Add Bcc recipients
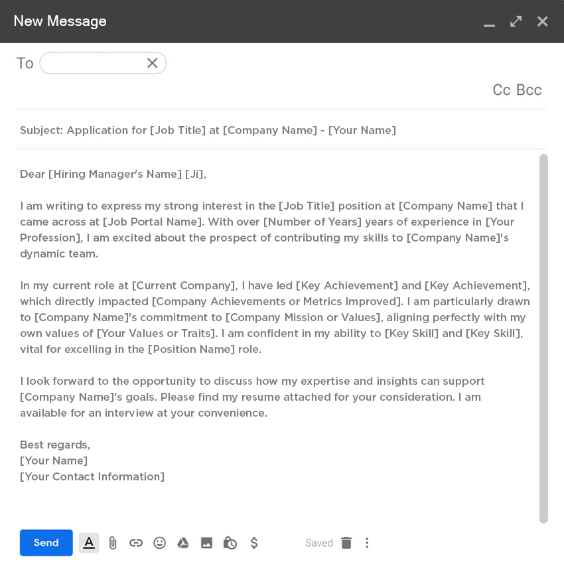This screenshot has height=564, width=564. click(x=529, y=90)
